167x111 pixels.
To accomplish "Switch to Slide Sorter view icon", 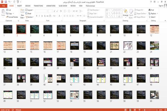I will 130,110.
